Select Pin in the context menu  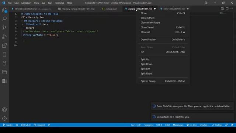point(163,52)
